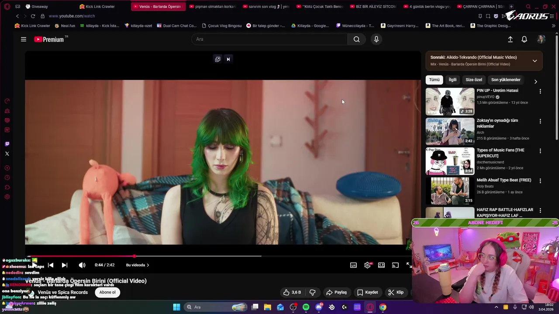Toggle subtitles (CC) in the player

353,265
